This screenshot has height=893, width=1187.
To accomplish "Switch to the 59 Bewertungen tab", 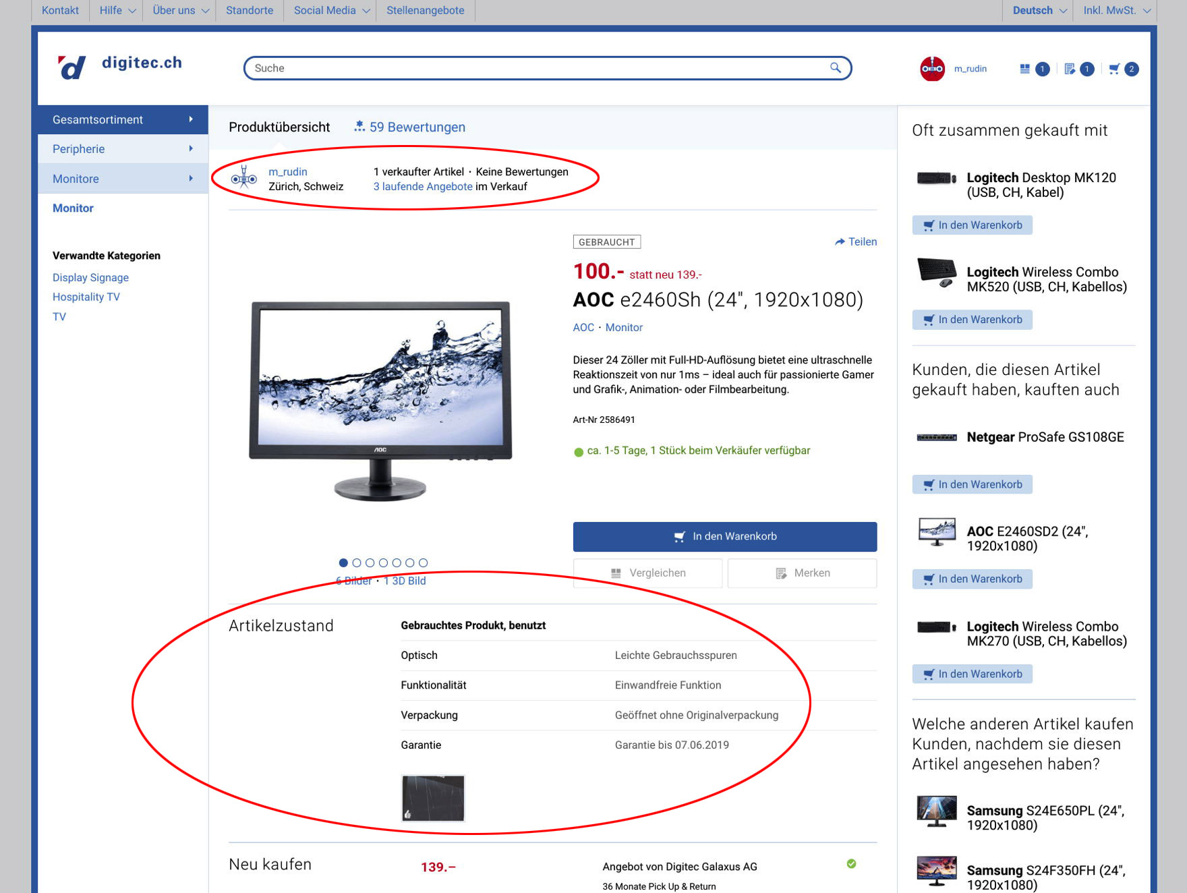I will click(x=410, y=127).
